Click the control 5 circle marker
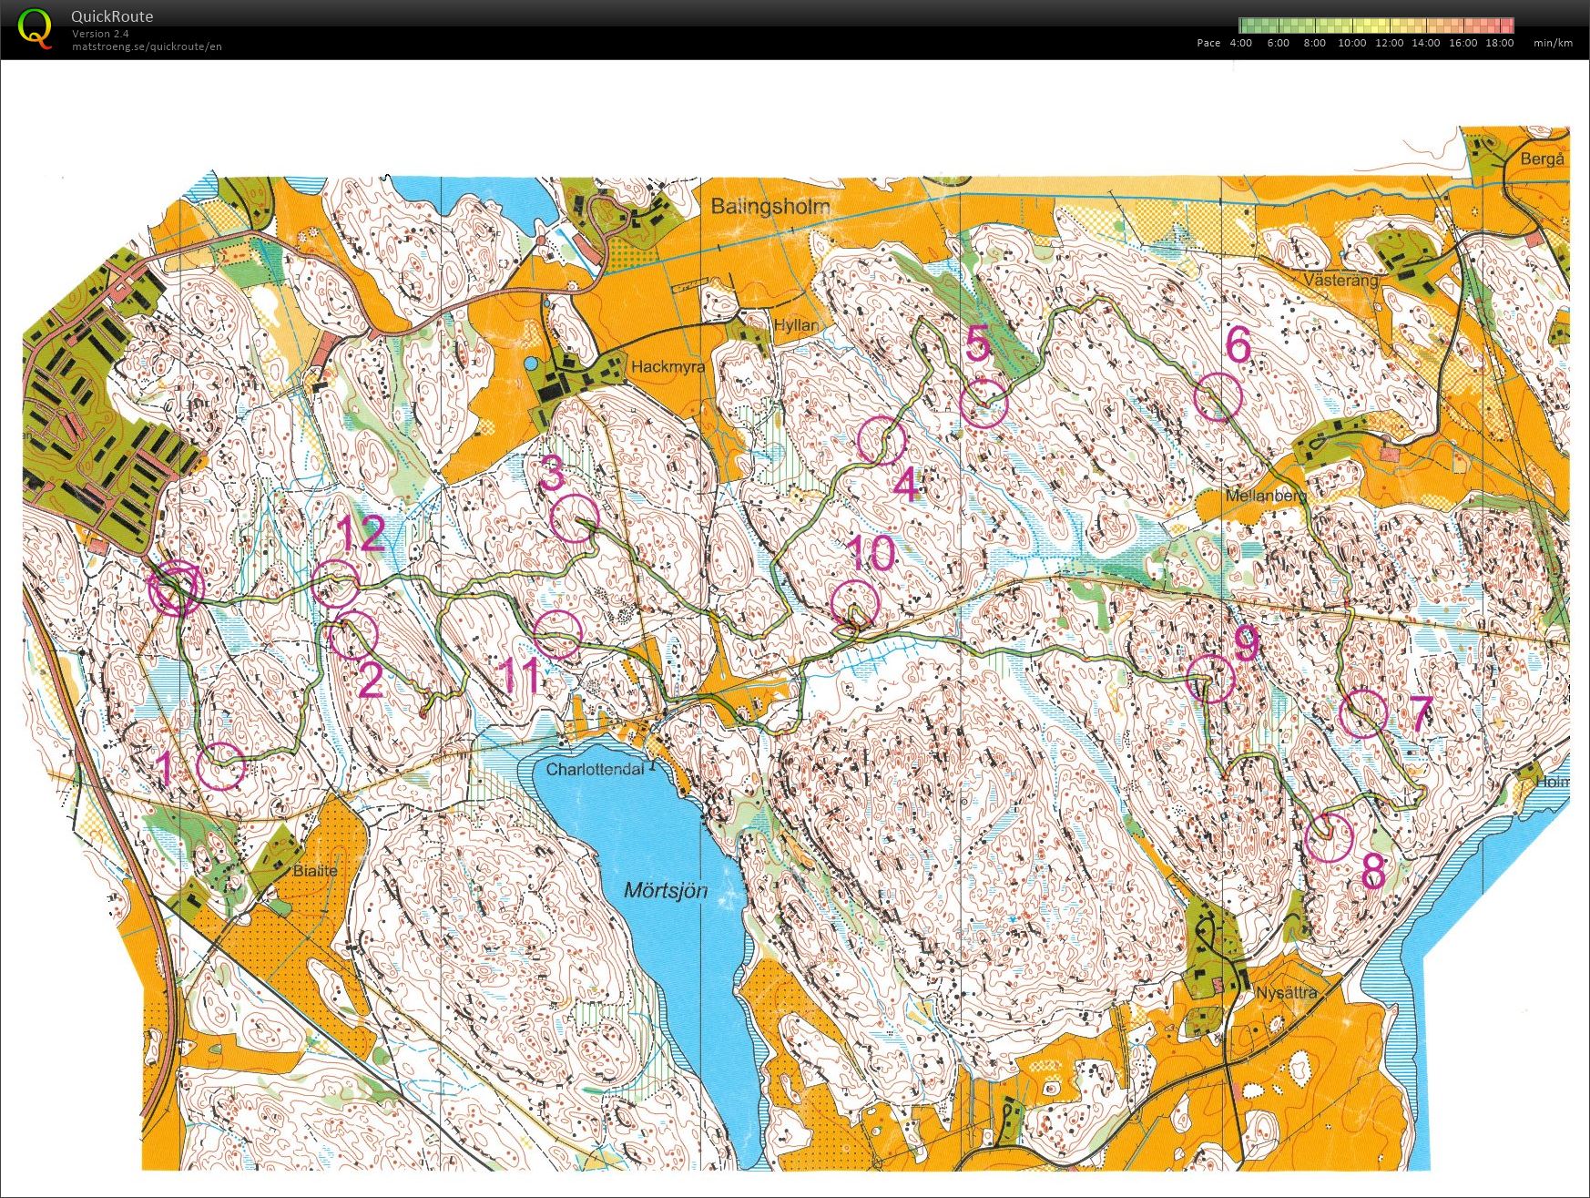 coord(984,404)
